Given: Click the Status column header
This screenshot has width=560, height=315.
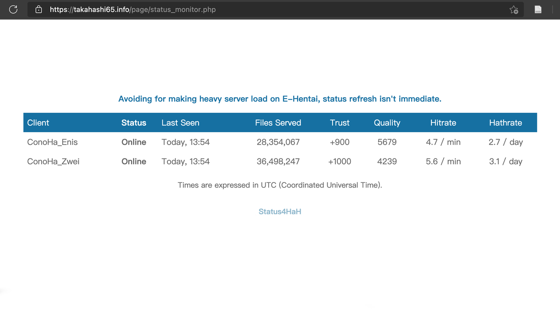Looking at the screenshot, I should (x=133, y=123).
